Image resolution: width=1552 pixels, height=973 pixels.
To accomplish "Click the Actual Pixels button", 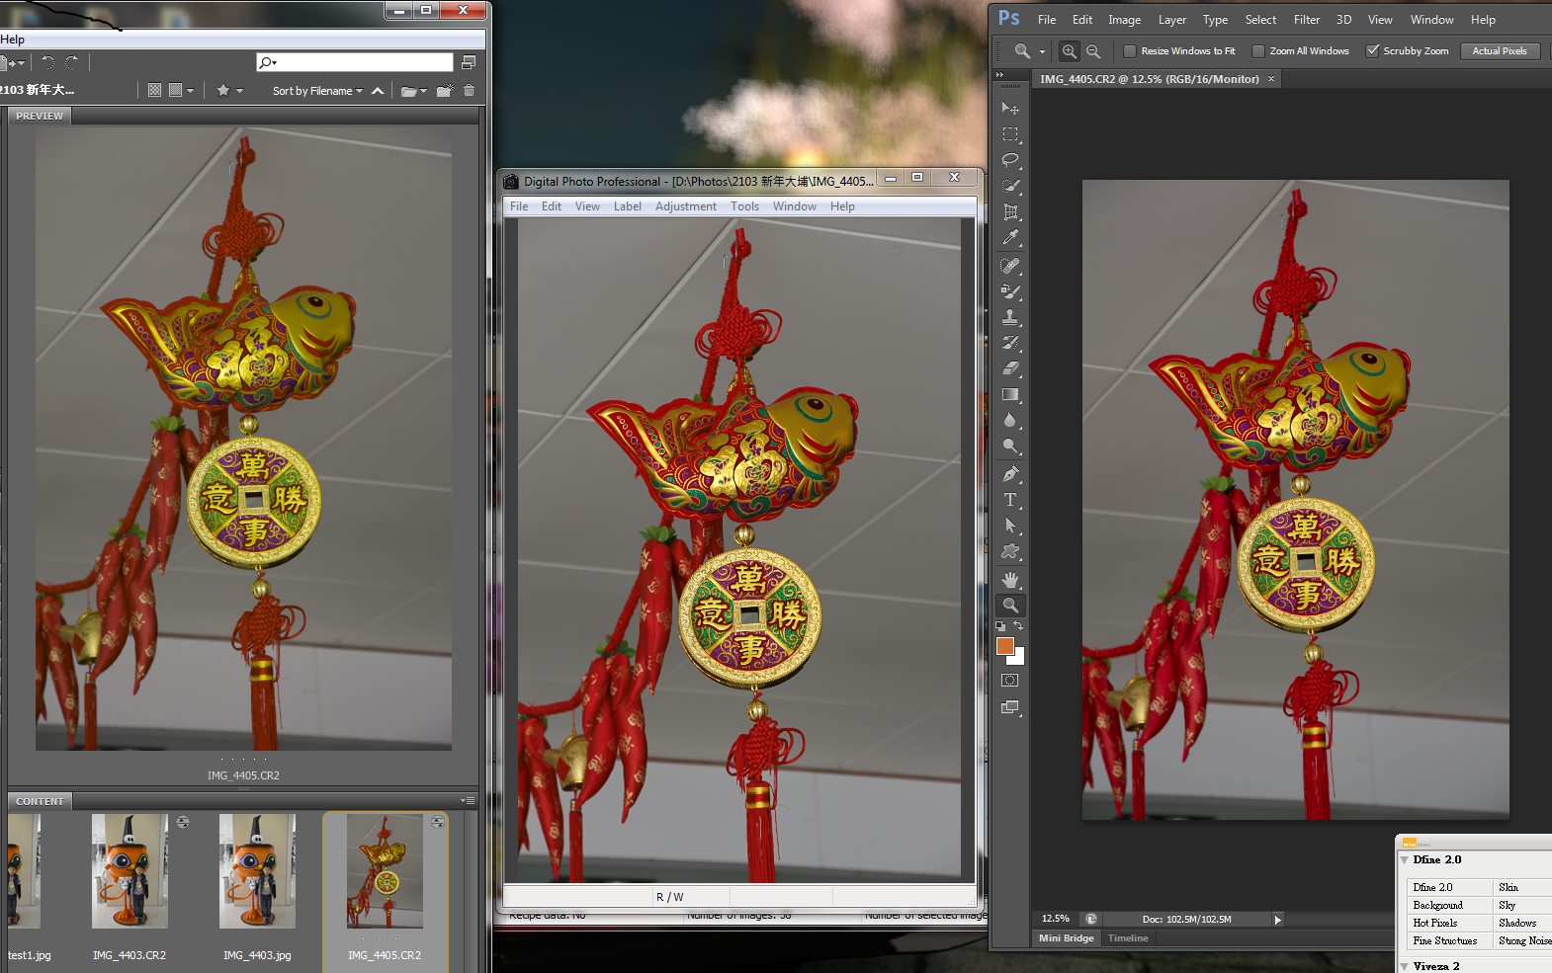I will pyautogui.click(x=1500, y=51).
